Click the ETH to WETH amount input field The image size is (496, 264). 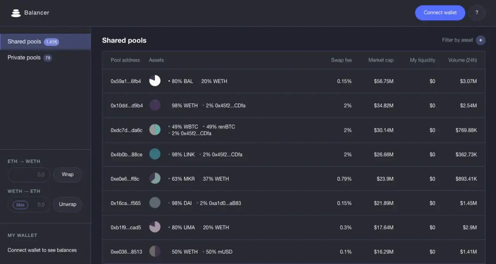(29, 174)
